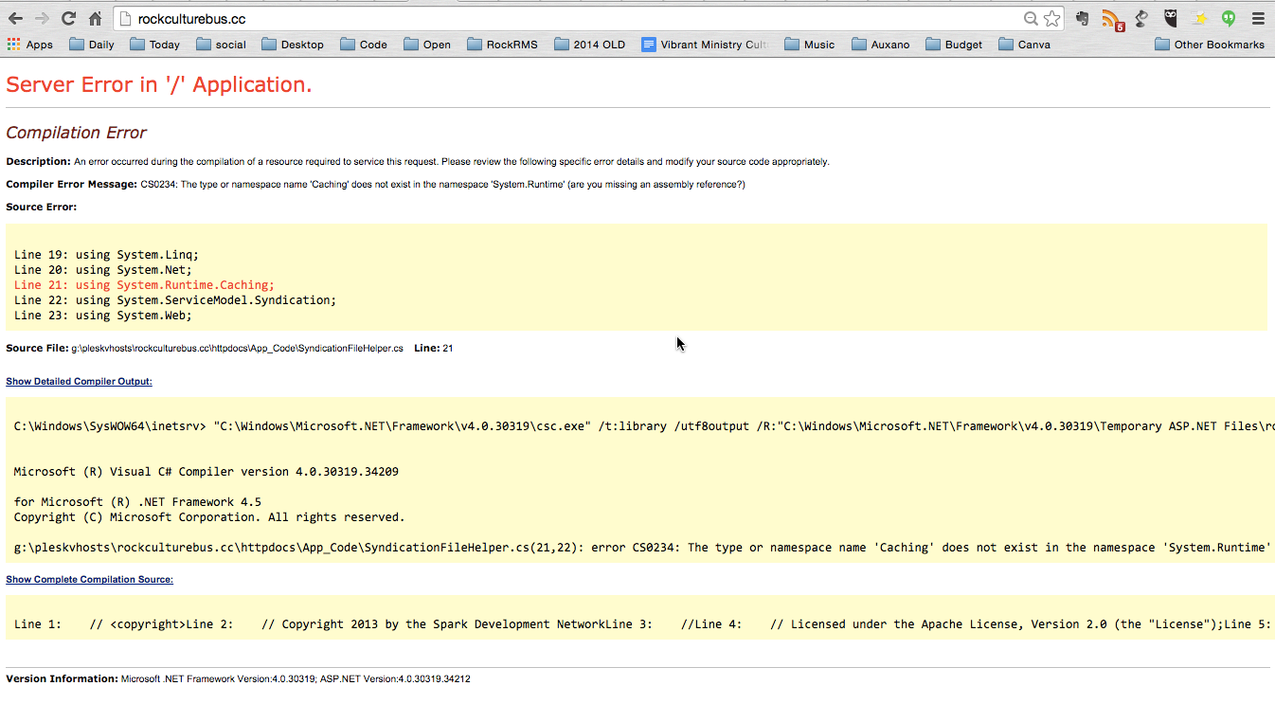
Task: Toggle Show Complete Compilation Source
Action: tap(89, 579)
